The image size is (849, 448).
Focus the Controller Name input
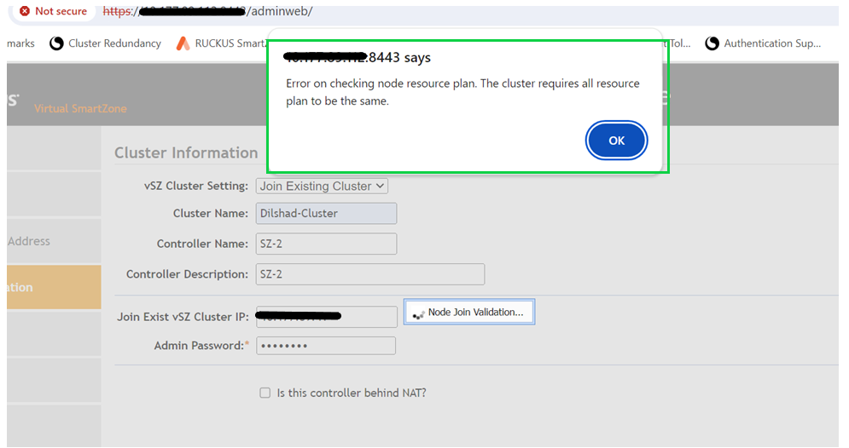[326, 244]
